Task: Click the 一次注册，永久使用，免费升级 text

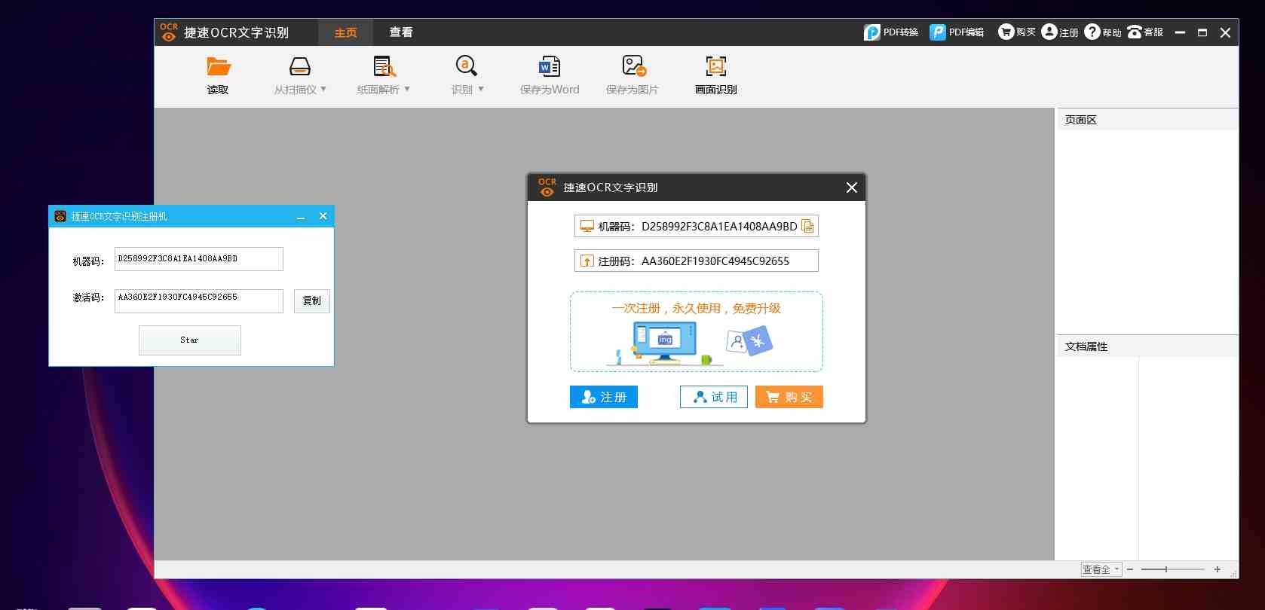Action: pos(697,308)
